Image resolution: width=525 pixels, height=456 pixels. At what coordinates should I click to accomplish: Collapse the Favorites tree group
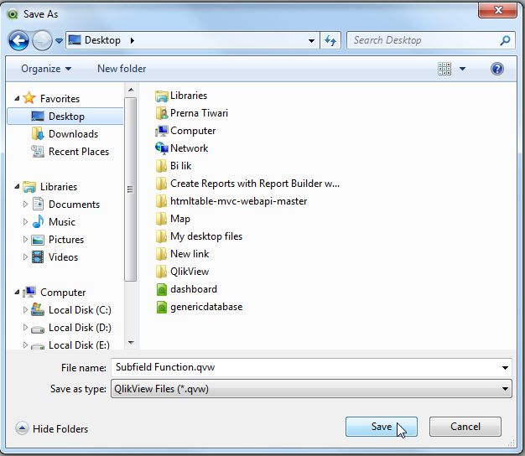pyautogui.click(x=17, y=98)
